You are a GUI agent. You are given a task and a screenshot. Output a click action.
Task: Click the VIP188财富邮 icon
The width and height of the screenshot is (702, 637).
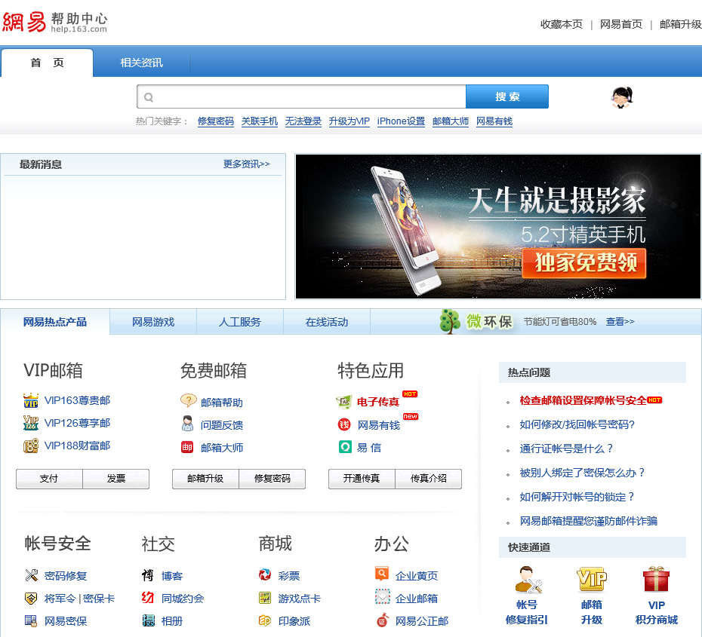pos(31,446)
